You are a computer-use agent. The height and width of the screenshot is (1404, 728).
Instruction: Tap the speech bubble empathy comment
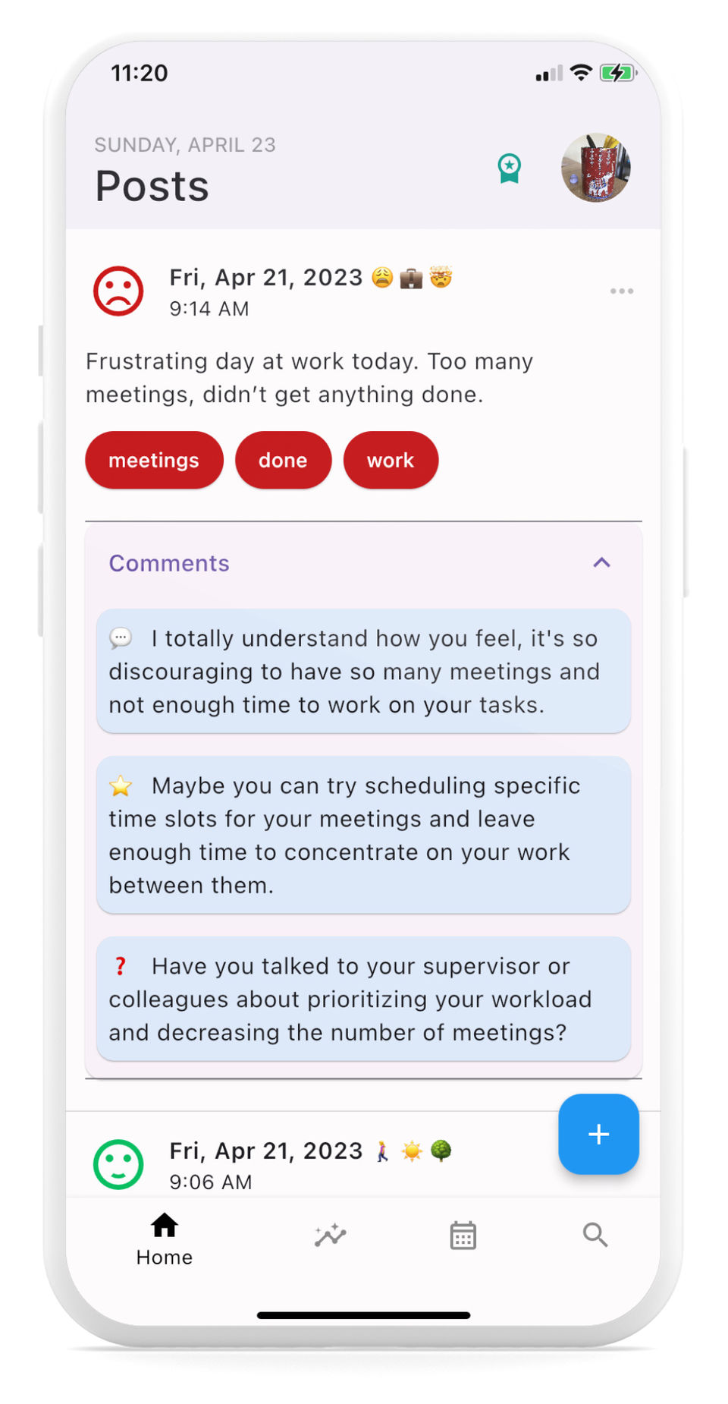pyautogui.click(x=363, y=671)
